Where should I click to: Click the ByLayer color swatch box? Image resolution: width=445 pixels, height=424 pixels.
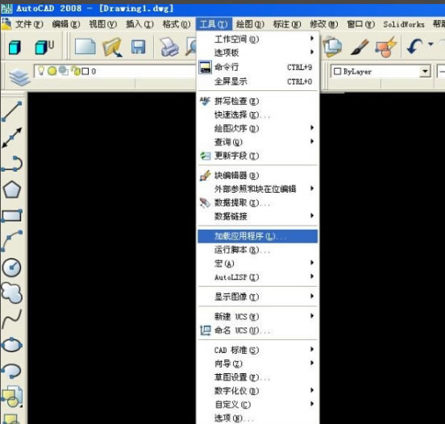point(337,71)
